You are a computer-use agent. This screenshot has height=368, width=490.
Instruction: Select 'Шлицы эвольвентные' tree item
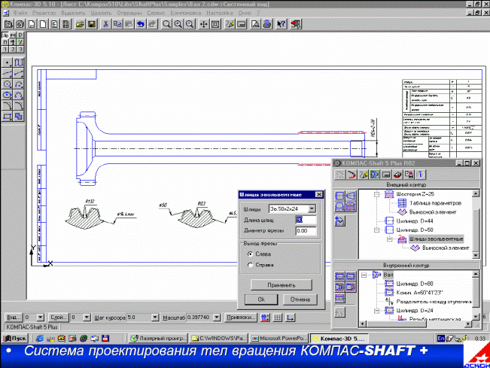tap(437, 239)
